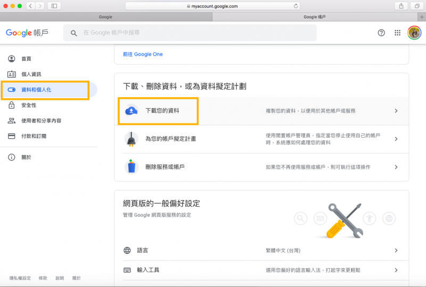
Task: Open 付款和訂閱 in sidebar
Action: coord(34,136)
